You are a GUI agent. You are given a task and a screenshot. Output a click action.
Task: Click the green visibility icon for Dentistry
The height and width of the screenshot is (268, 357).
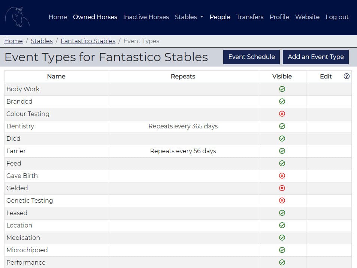point(282,126)
